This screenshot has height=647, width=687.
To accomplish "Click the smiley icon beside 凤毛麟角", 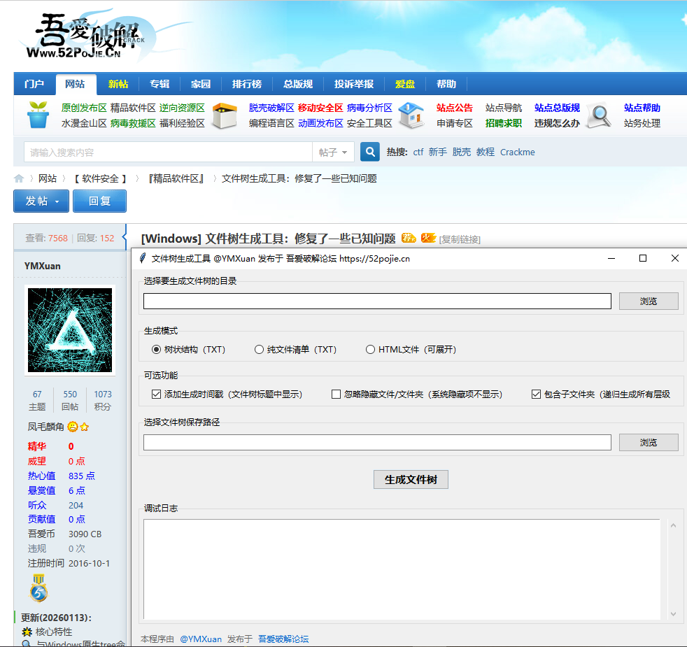I will (73, 426).
